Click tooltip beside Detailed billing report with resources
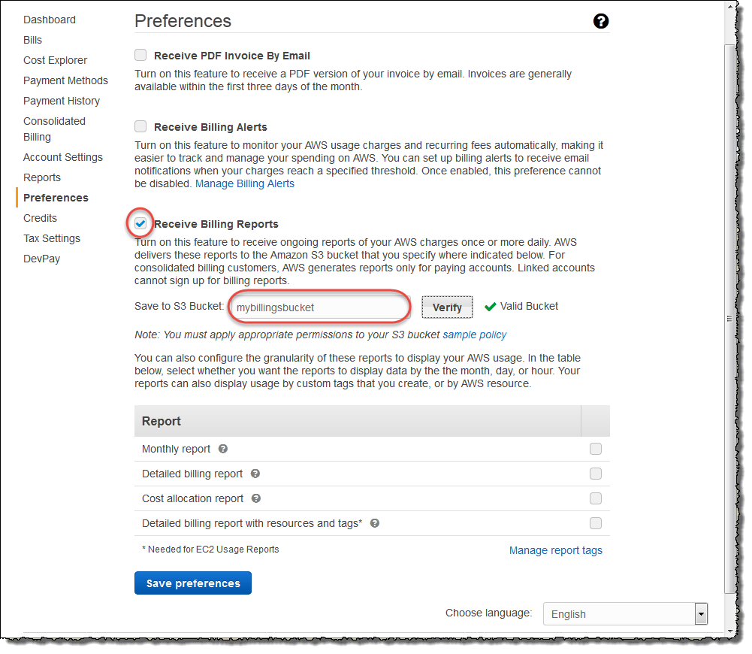This screenshot has width=752, height=654. click(374, 523)
